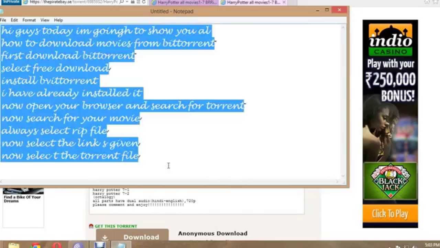The height and width of the screenshot is (248, 440).
Task: Click line 'select free download' in Notepad
Action: coord(55,68)
